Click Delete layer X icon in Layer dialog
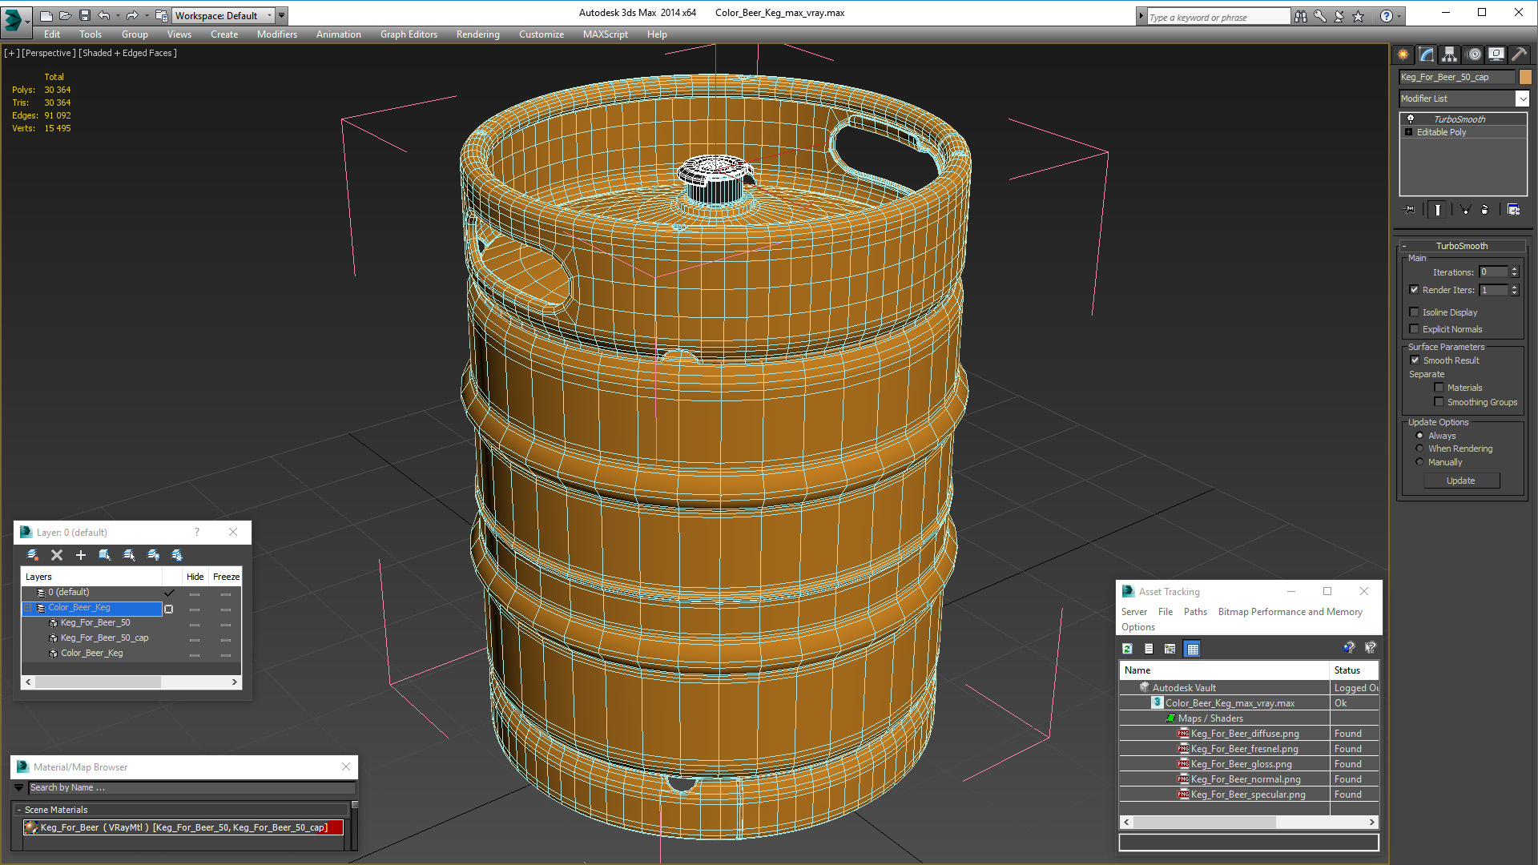Screen dimensions: 1538x865 pos(57,555)
